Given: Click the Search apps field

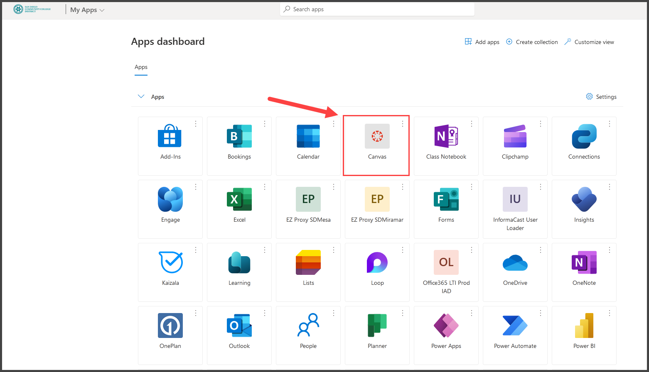Looking at the screenshot, I should click(x=377, y=9).
